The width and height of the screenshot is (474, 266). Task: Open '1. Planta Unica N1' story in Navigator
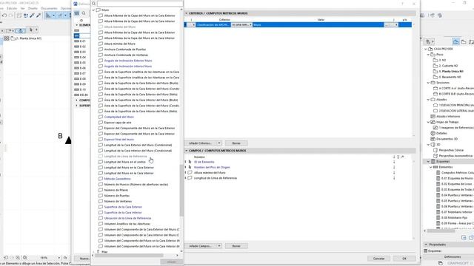click(x=451, y=72)
